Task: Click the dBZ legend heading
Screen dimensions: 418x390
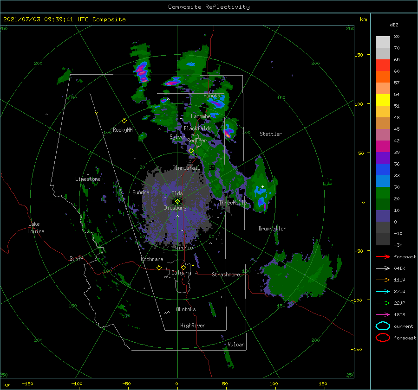Action: [394, 25]
